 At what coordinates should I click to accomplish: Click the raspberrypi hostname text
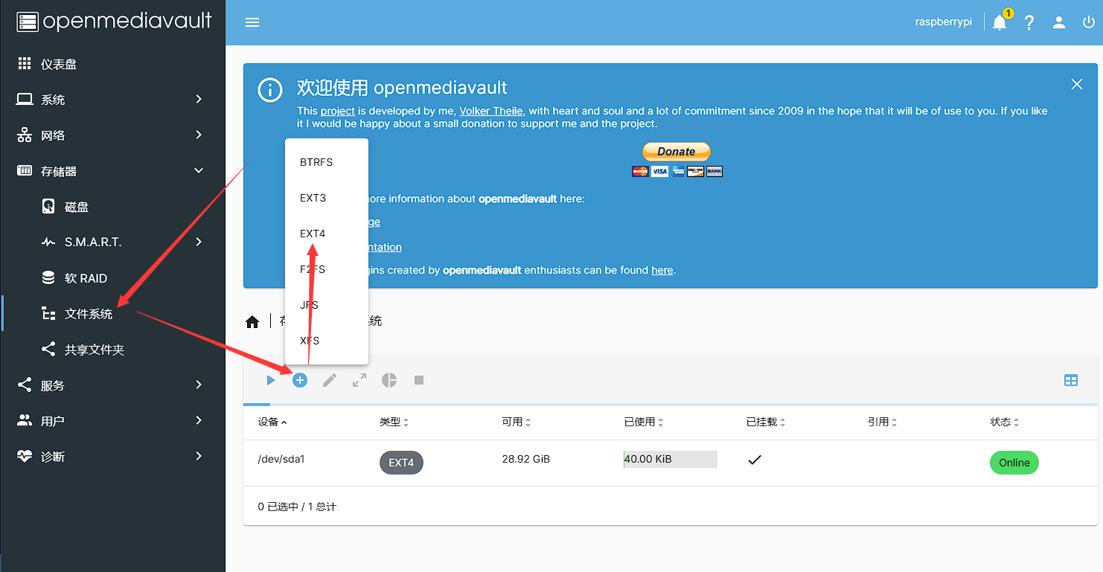pos(944,22)
